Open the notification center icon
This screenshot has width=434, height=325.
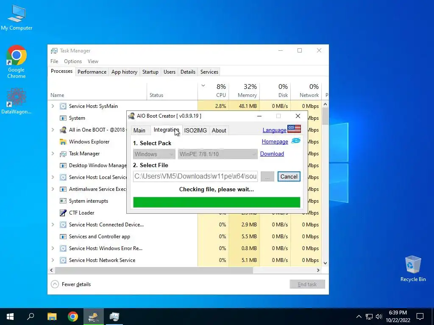point(420,317)
